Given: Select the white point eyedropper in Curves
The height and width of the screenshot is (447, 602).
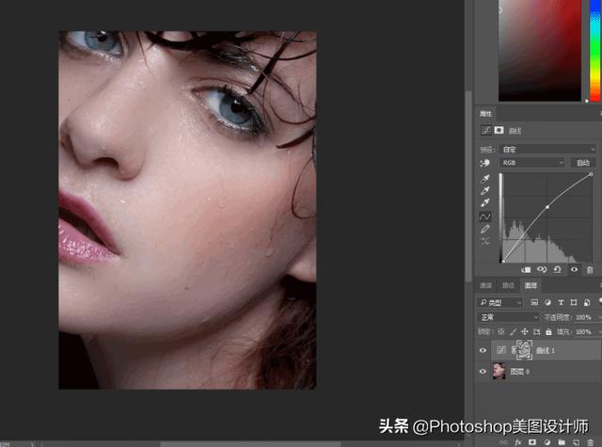Looking at the screenshot, I should 485,202.
